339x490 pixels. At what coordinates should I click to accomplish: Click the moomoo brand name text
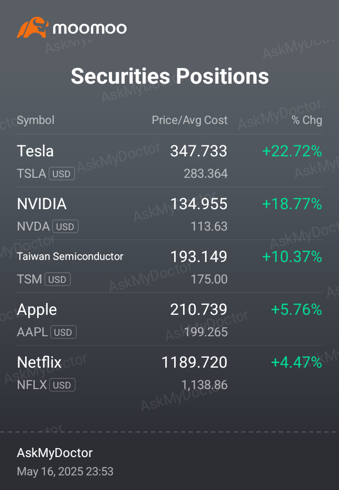point(90,28)
